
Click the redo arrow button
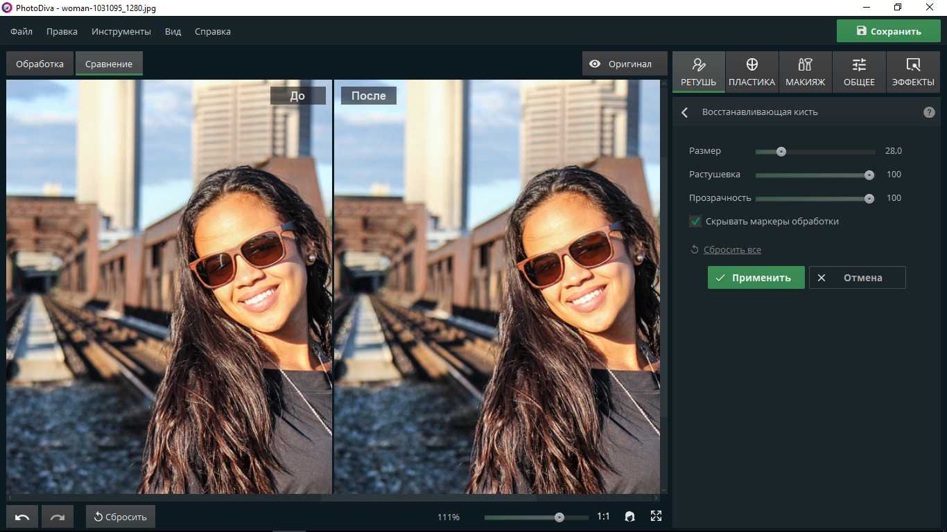[57, 517]
